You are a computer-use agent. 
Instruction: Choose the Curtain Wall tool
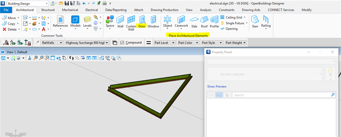pyautogui.click(x=131, y=23)
